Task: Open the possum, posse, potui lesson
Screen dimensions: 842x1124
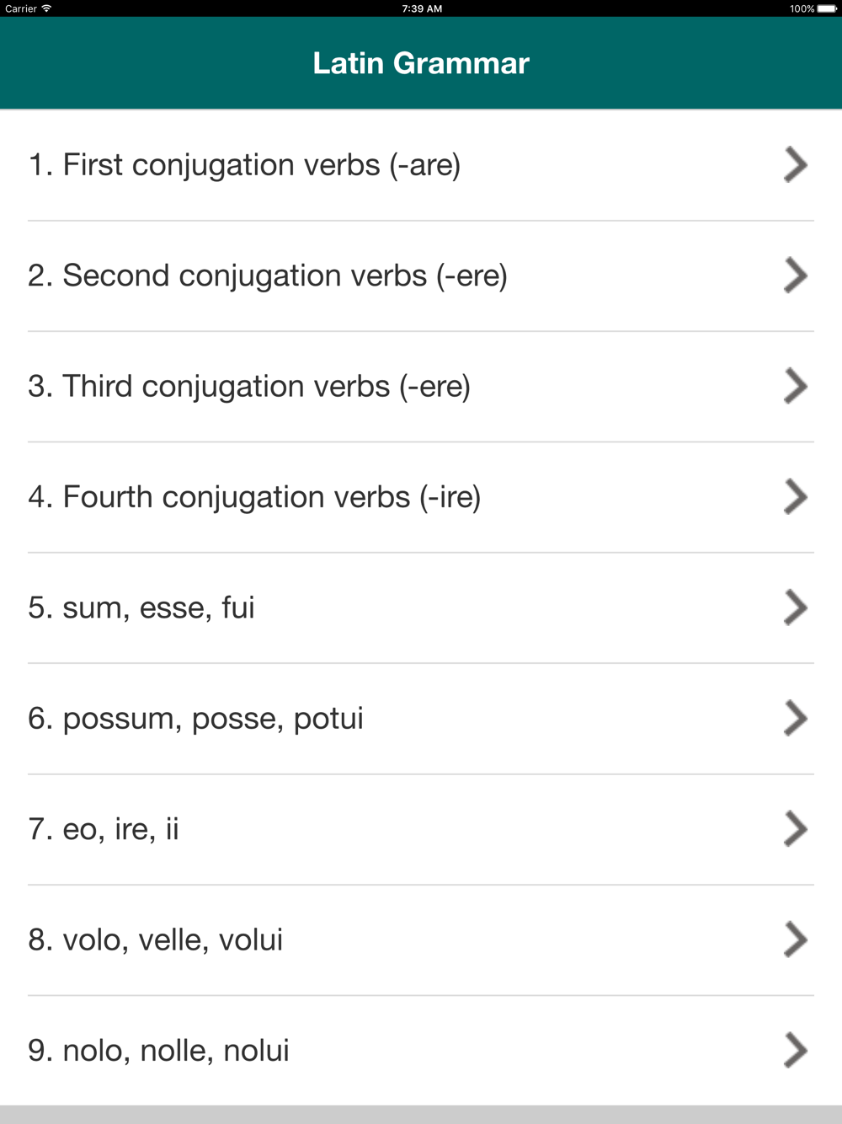Action: [421, 719]
